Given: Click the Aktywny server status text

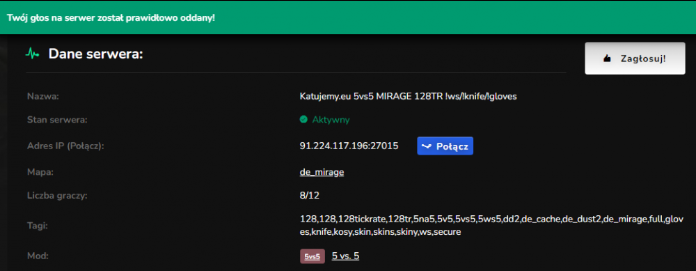Looking at the screenshot, I should click(331, 120).
